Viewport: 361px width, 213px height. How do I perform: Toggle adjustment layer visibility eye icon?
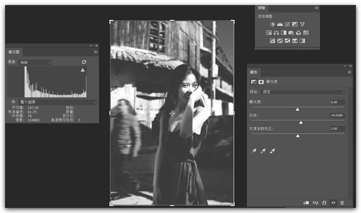[333, 203]
